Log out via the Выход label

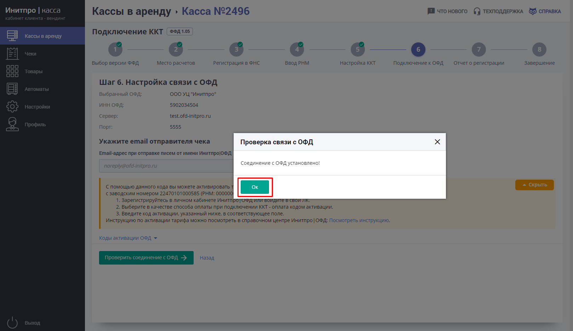point(32,323)
